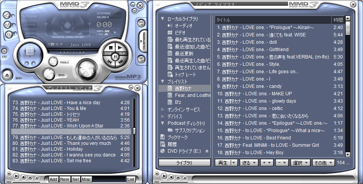The width and height of the screenshot is (363, 184).
Task: Open the playlist Add menu
Action: tap(53, 179)
